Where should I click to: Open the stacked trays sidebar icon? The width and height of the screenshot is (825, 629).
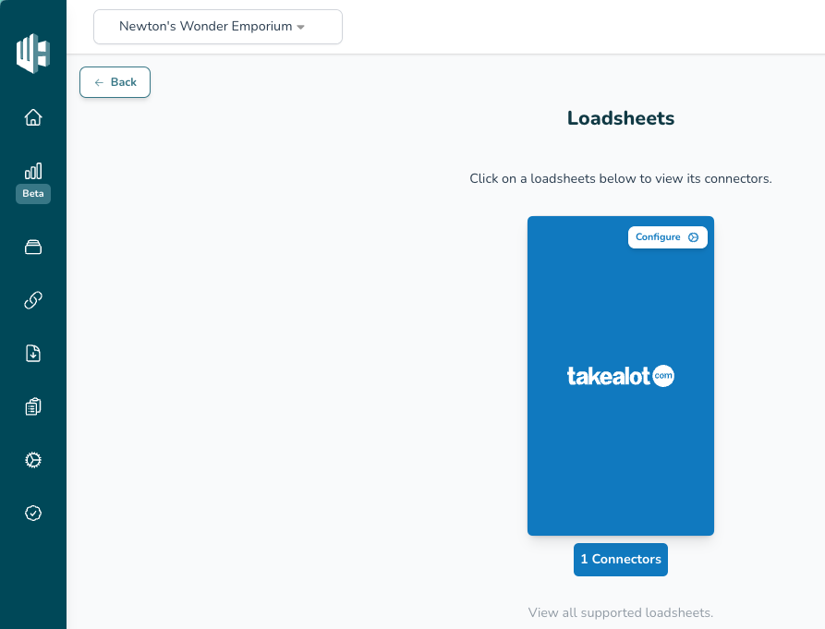(x=33, y=247)
